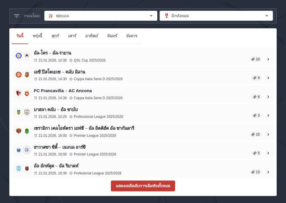Select the เสาร์ day tab

72,36
